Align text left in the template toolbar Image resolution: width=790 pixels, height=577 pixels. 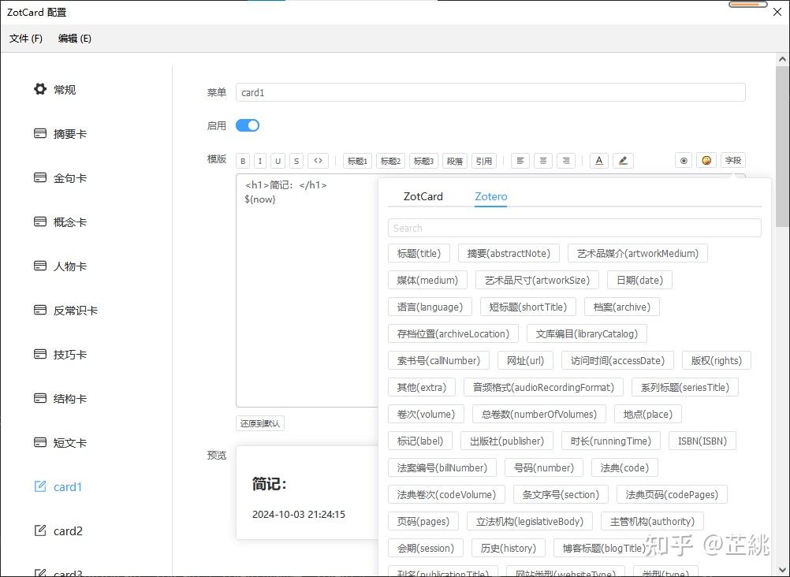coord(520,161)
